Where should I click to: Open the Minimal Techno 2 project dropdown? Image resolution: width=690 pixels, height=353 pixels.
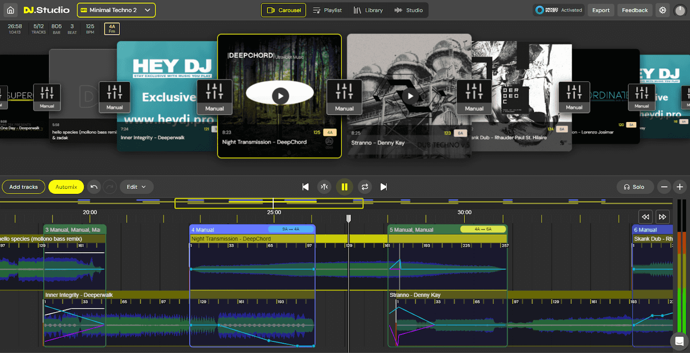point(116,10)
